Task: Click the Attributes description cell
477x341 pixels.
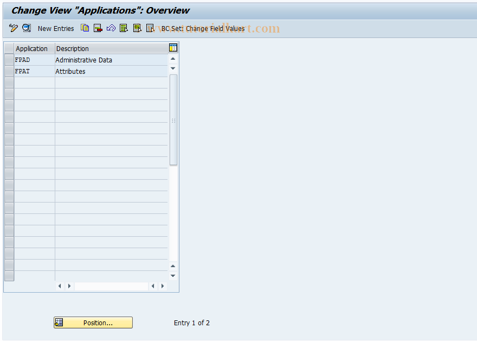Action: point(111,71)
